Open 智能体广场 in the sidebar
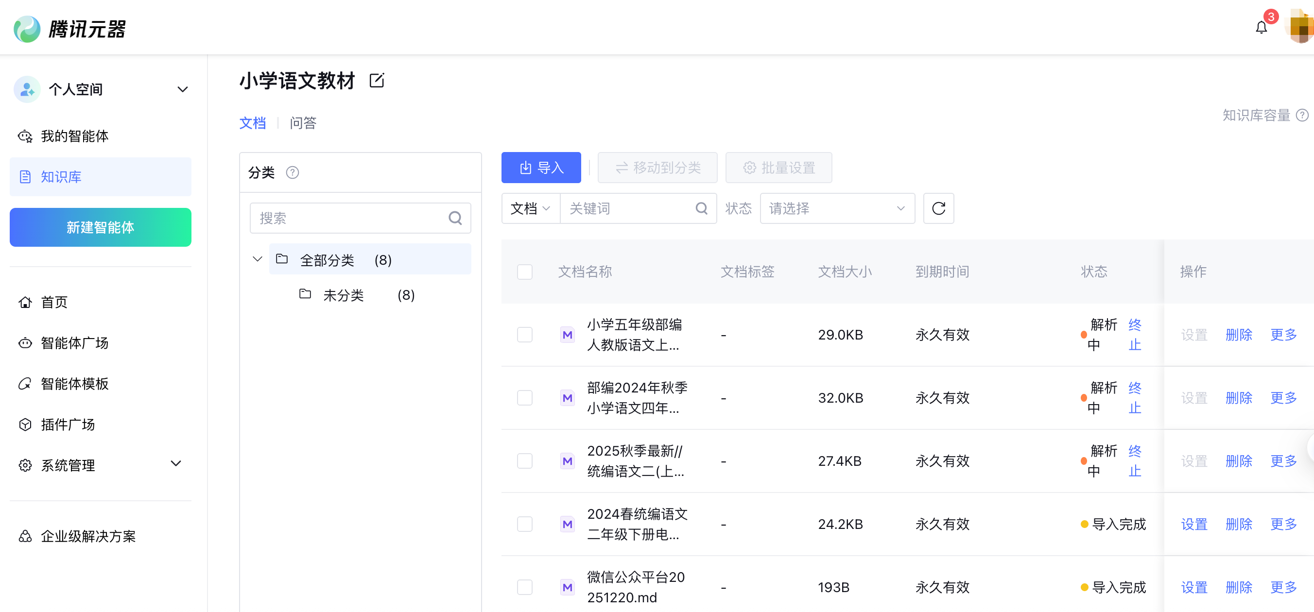 tap(74, 343)
